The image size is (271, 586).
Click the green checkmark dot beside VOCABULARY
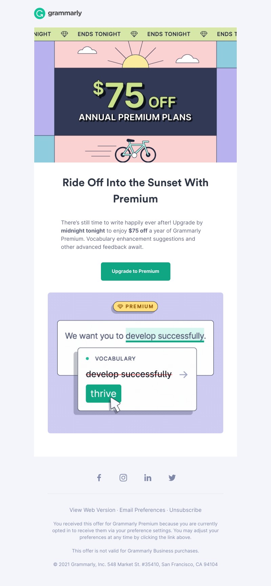pos(88,358)
